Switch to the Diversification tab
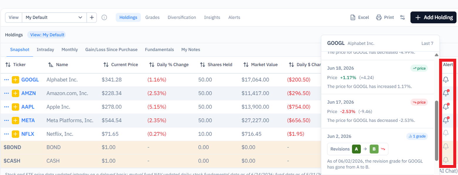The image size is (458, 175). tap(182, 17)
